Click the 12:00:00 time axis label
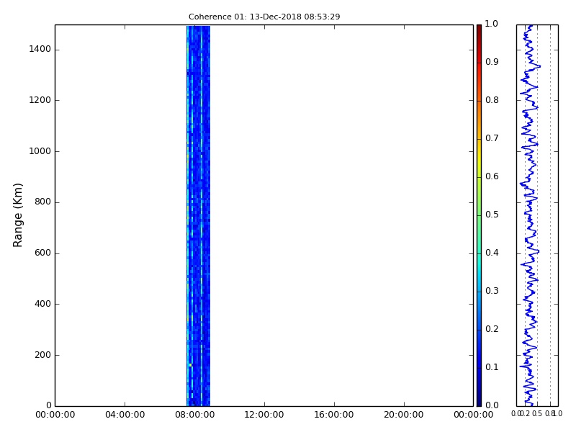 (x=264, y=415)
